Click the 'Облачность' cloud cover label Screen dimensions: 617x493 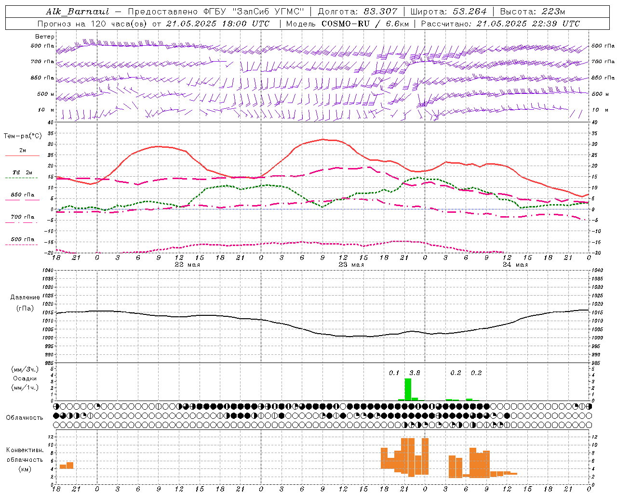click(25, 418)
